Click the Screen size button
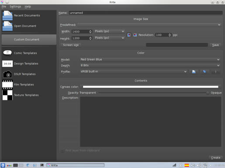 coord(71,45)
